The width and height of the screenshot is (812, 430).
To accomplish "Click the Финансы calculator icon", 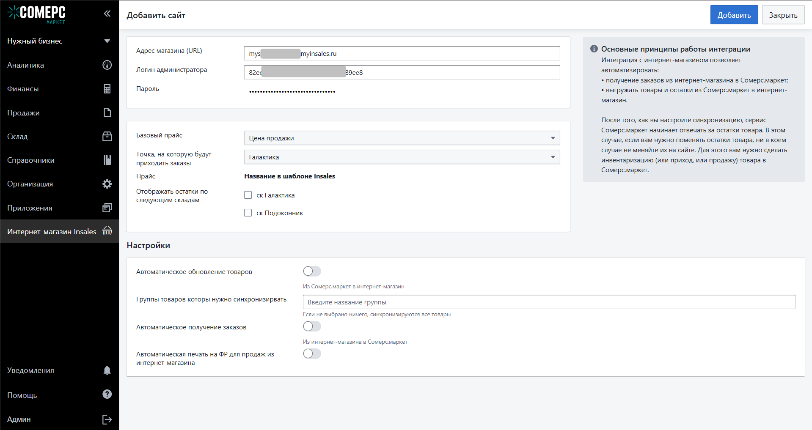I will pyautogui.click(x=107, y=89).
